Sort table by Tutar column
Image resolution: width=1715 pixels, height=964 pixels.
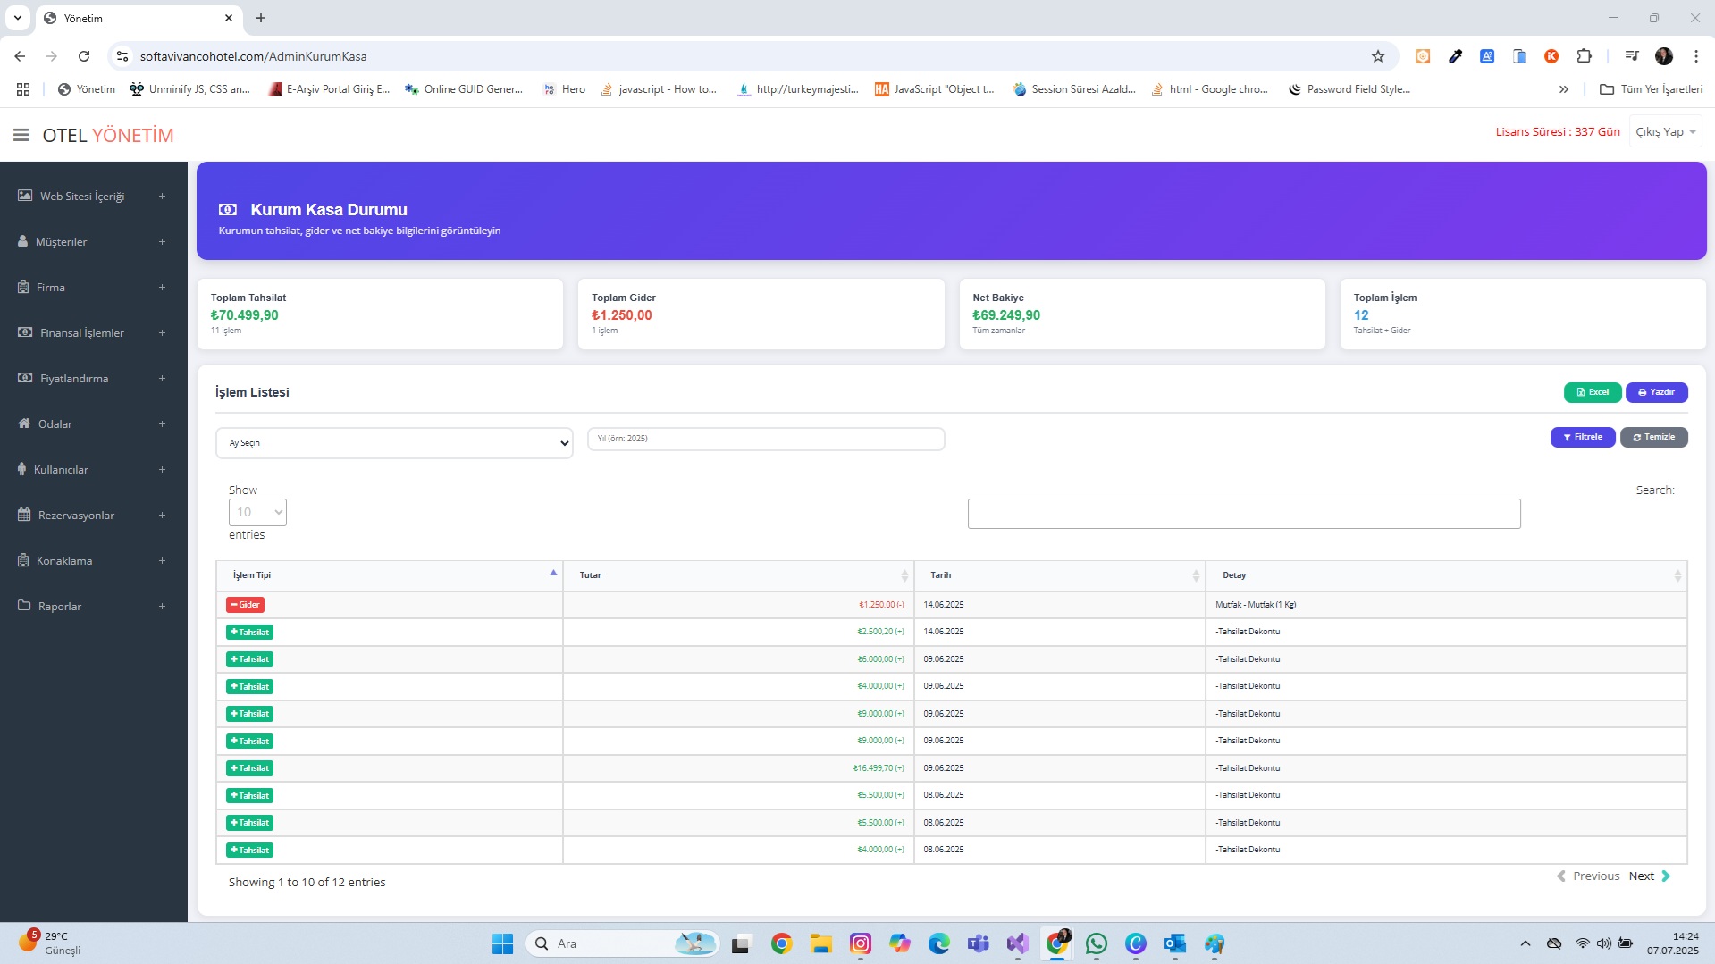click(x=738, y=575)
